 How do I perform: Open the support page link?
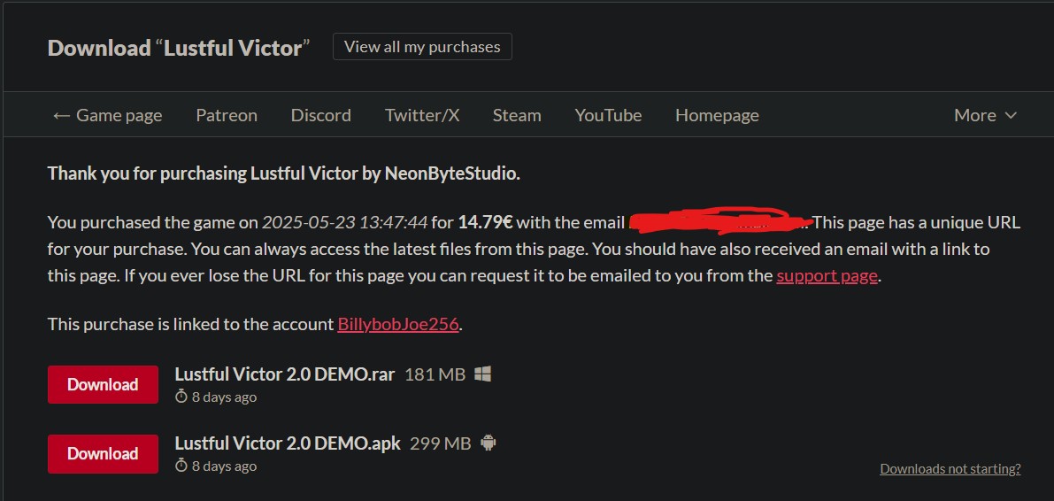tap(827, 275)
